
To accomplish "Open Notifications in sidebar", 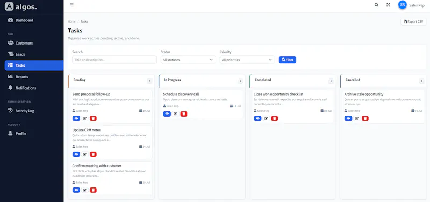I will pyautogui.click(x=34, y=88).
